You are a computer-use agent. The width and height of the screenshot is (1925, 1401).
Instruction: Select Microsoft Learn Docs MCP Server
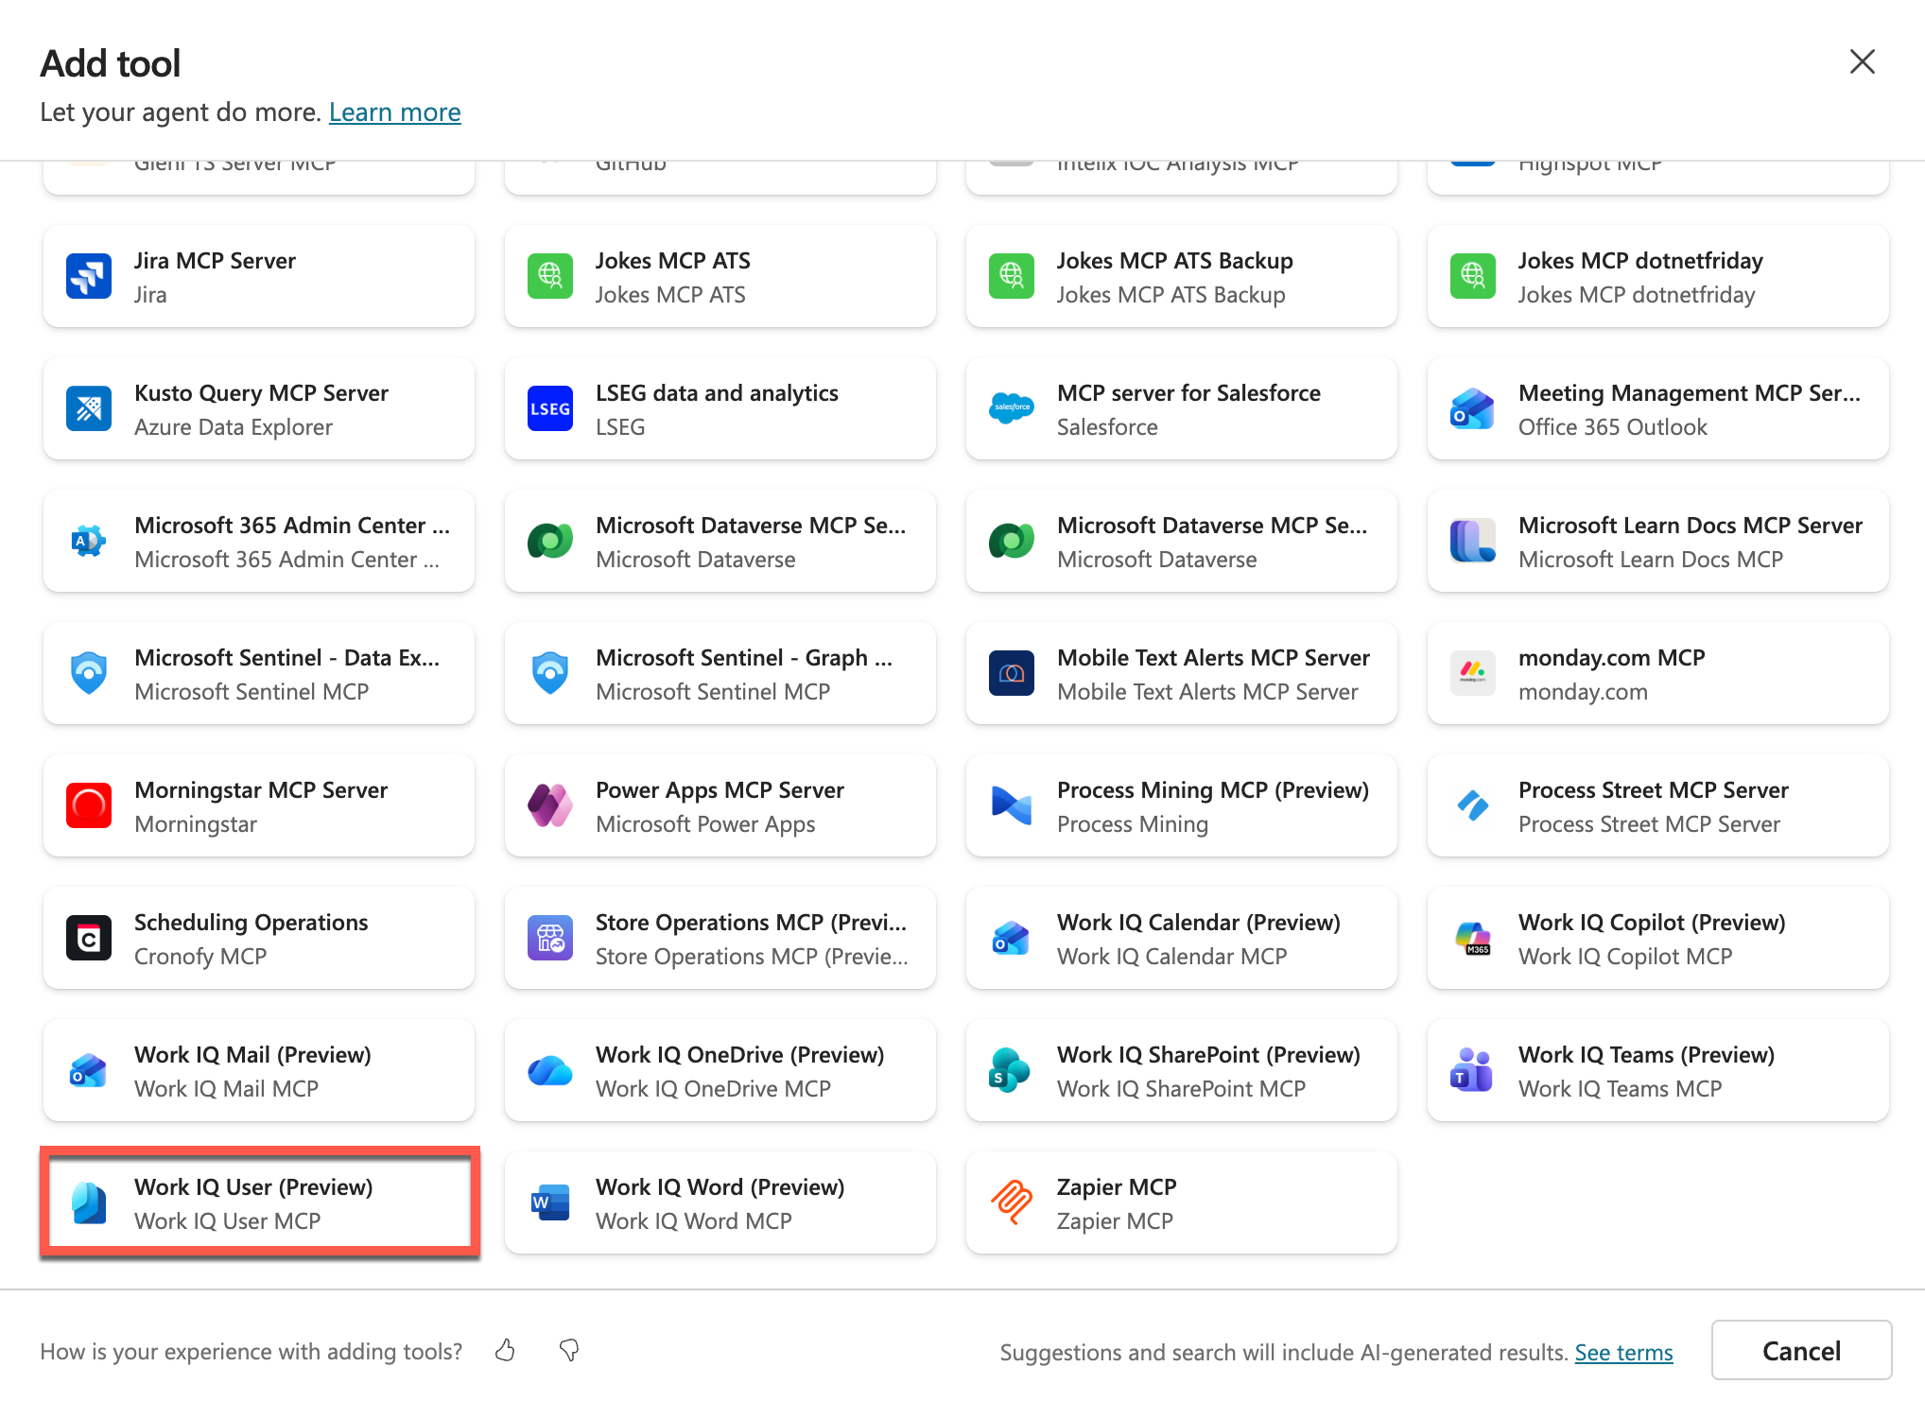pyautogui.click(x=1656, y=541)
